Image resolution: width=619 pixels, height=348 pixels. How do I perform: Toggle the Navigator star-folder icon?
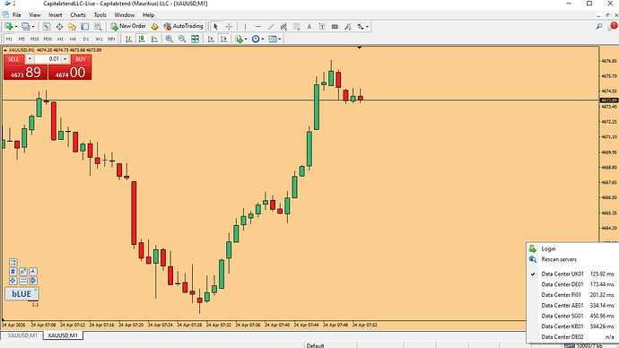pyautogui.click(x=72, y=26)
